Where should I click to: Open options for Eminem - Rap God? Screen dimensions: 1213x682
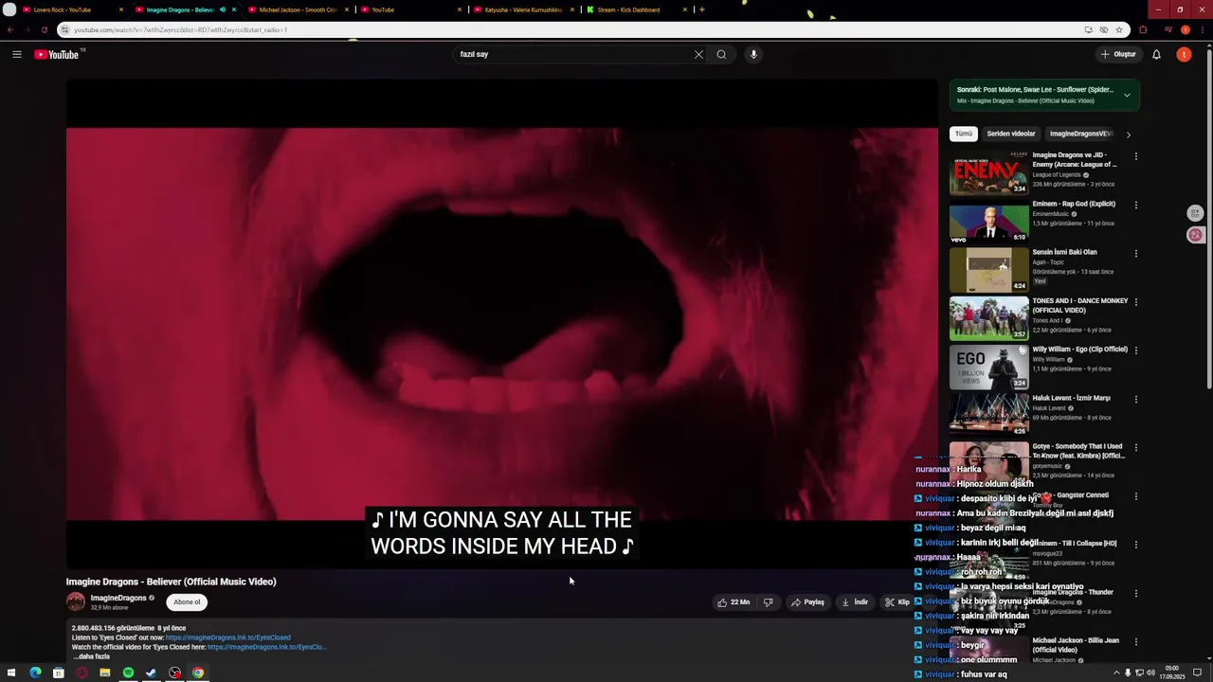coord(1135,205)
